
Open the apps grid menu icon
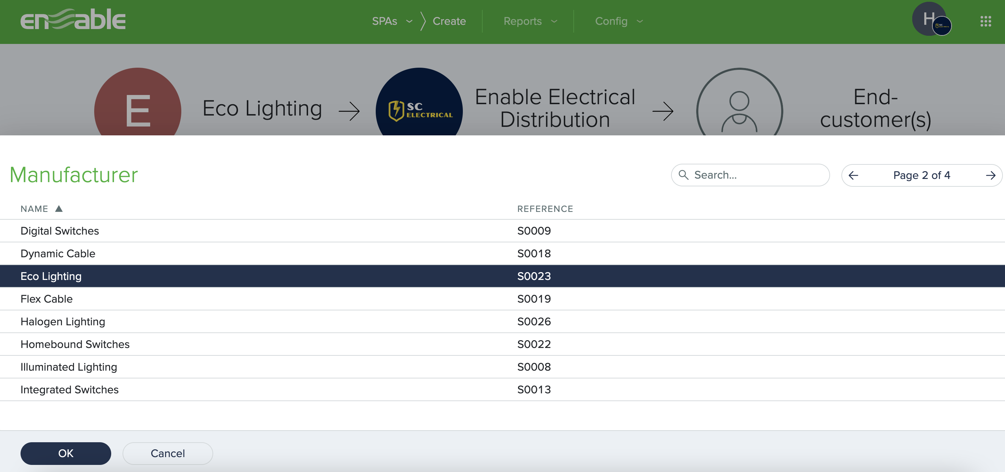[986, 21]
